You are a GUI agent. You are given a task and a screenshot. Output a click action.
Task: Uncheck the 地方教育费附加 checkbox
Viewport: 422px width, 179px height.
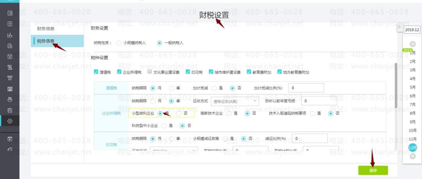(x=279, y=72)
